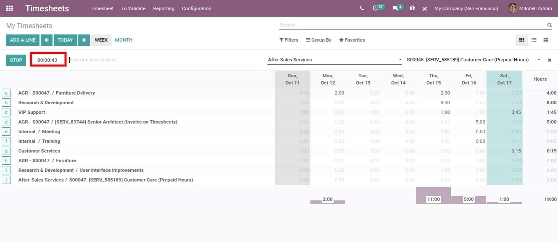Switch to the grid view
Screen dimensions: 558x242
(521, 40)
